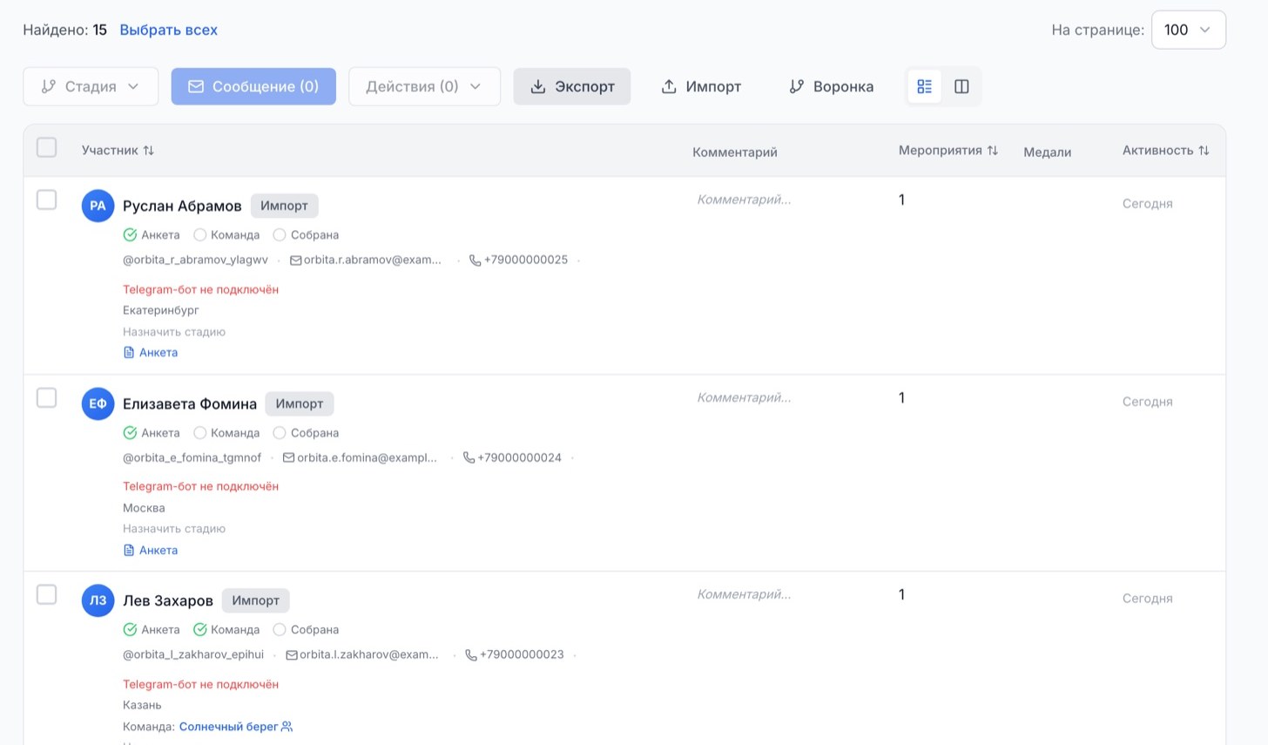Sort by Мероприятия column arrows

click(992, 151)
